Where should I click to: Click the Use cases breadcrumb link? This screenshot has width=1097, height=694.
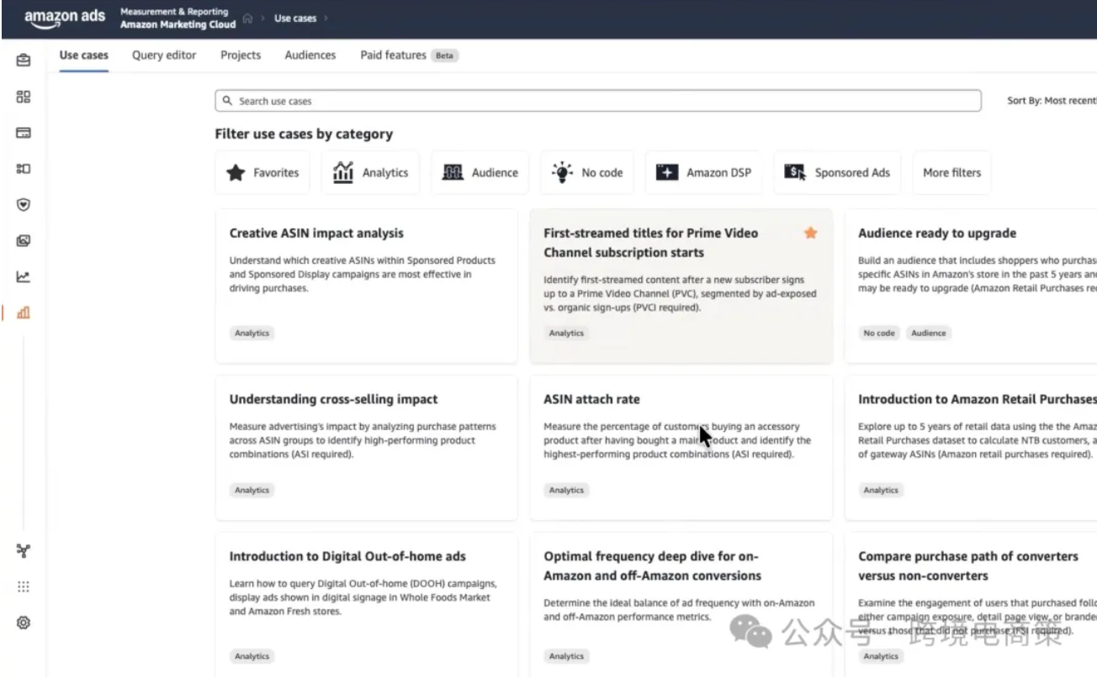pos(295,18)
